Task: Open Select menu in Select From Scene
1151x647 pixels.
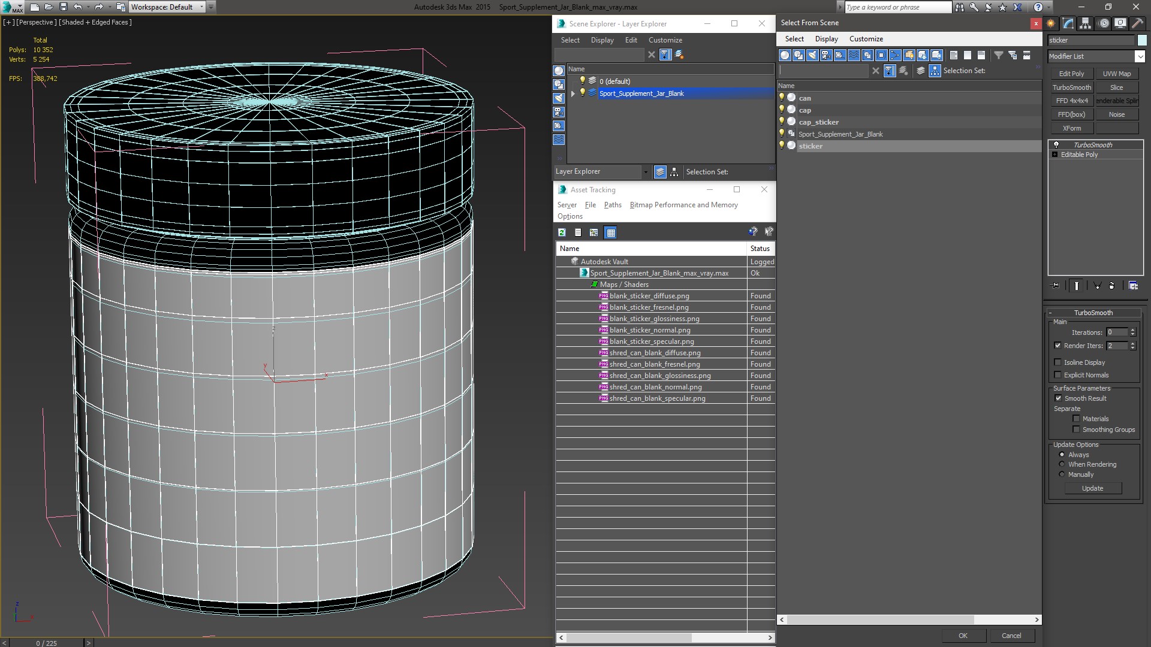Action: [x=794, y=39]
